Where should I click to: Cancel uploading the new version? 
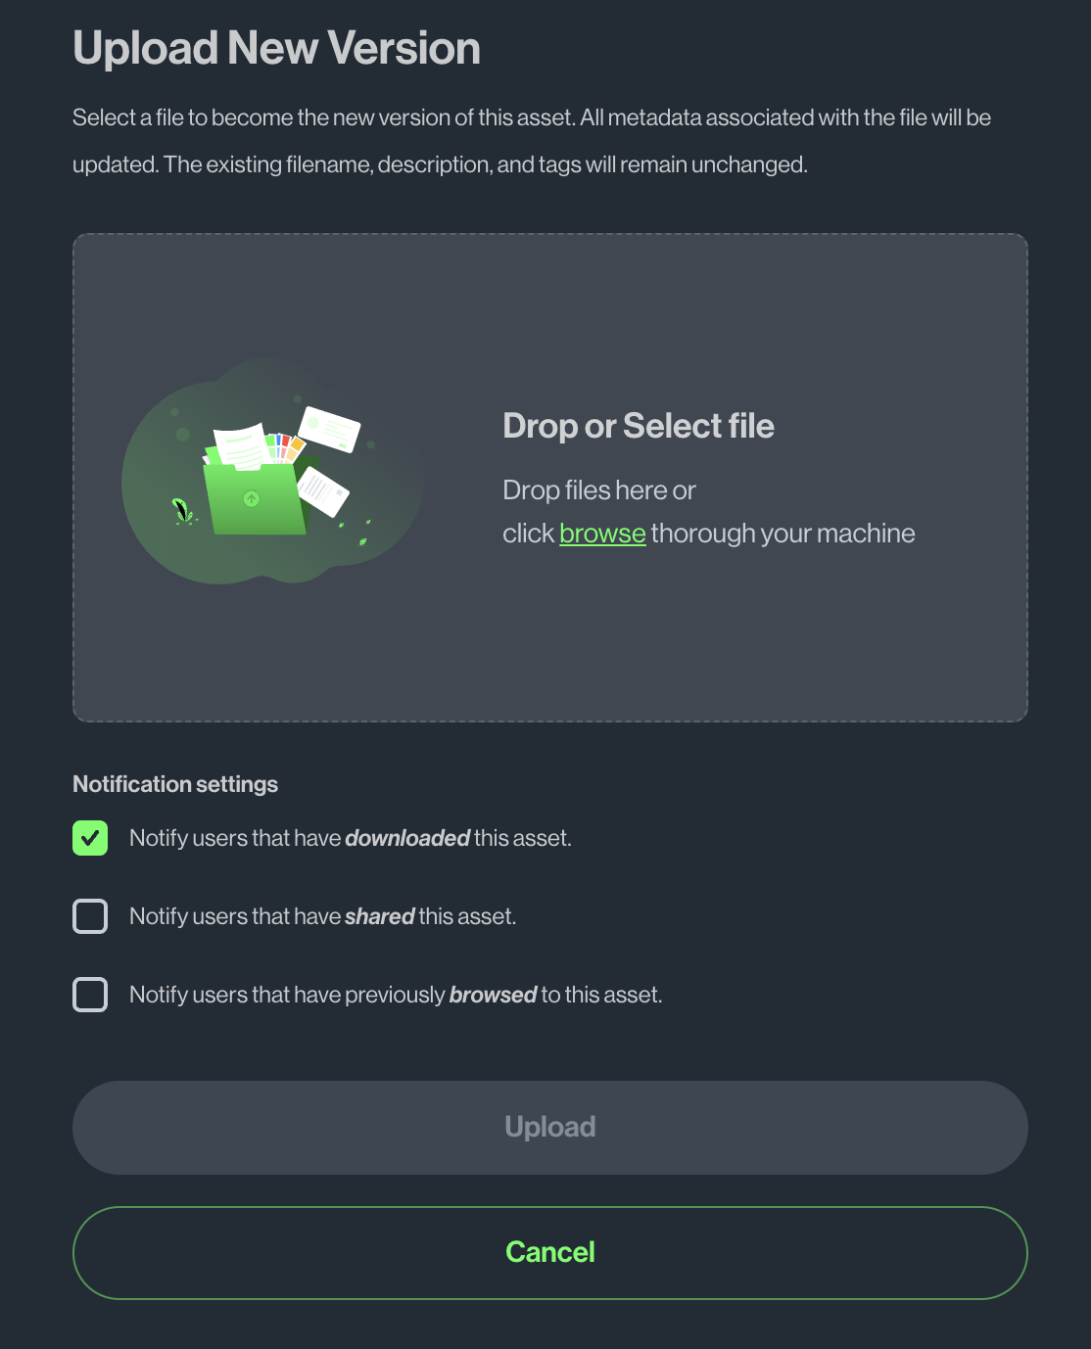tap(549, 1252)
